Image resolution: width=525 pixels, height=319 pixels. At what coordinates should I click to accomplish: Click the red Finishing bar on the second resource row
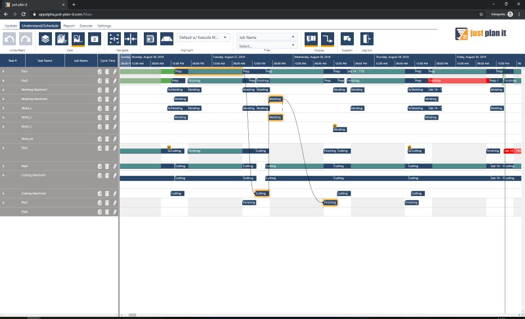point(457,81)
